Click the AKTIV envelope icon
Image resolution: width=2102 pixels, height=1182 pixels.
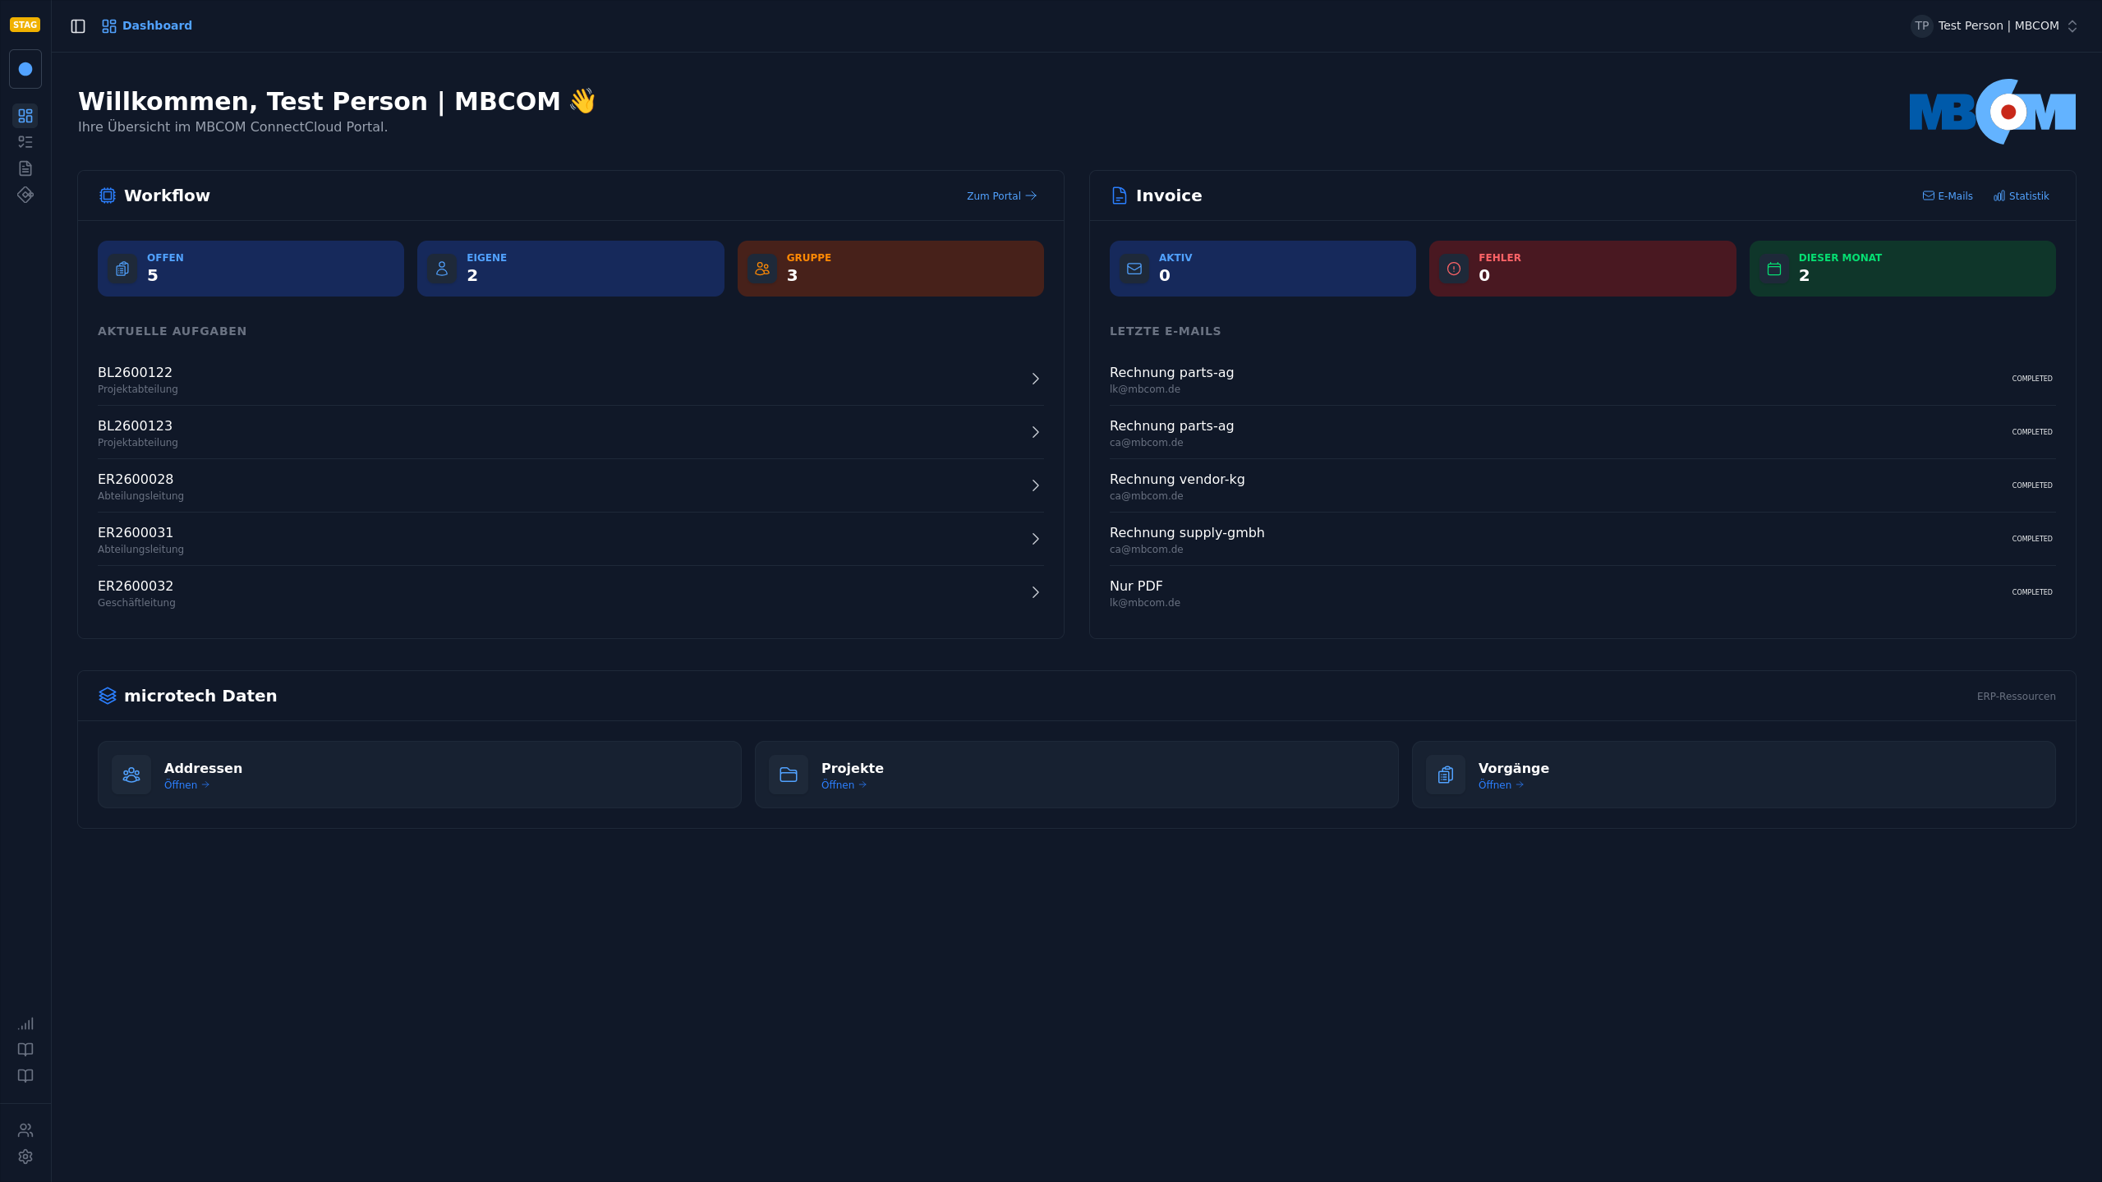[1134, 269]
